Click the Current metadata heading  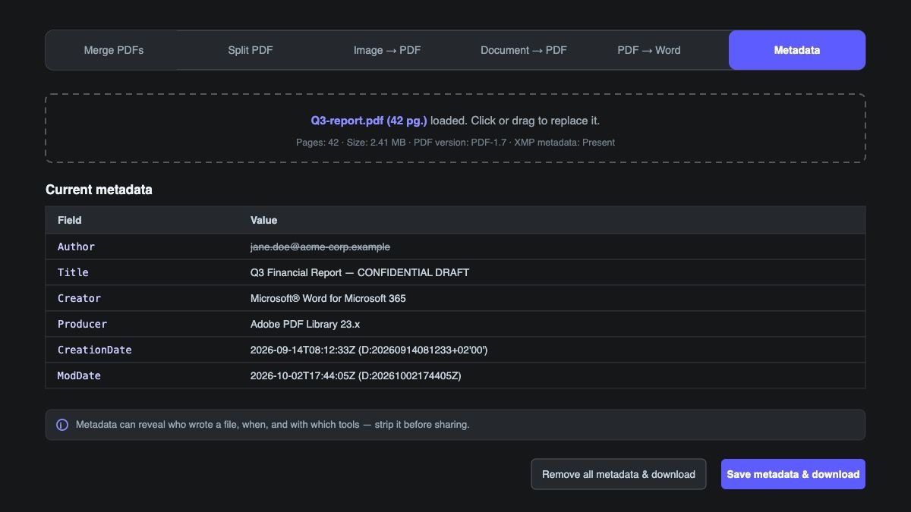[x=99, y=190]
